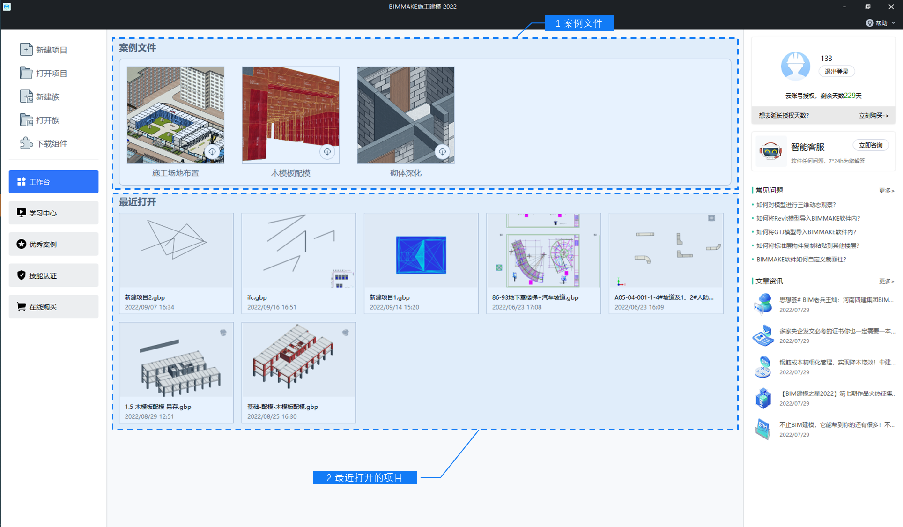The height and width of the screenshot is (527, 903).
Task: Go to 在线购买 online purchase
Action: [53, 306]
